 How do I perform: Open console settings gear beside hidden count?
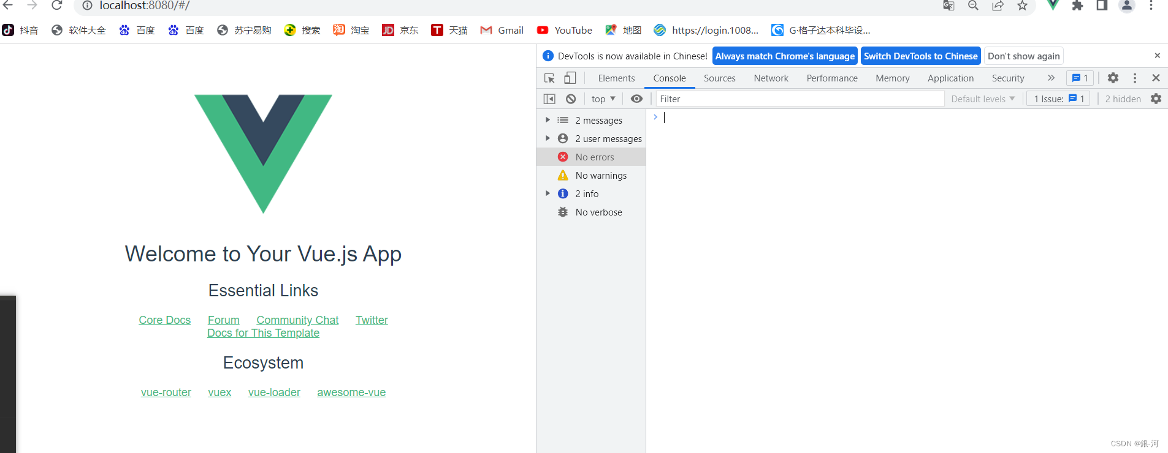coord(1156,99)
